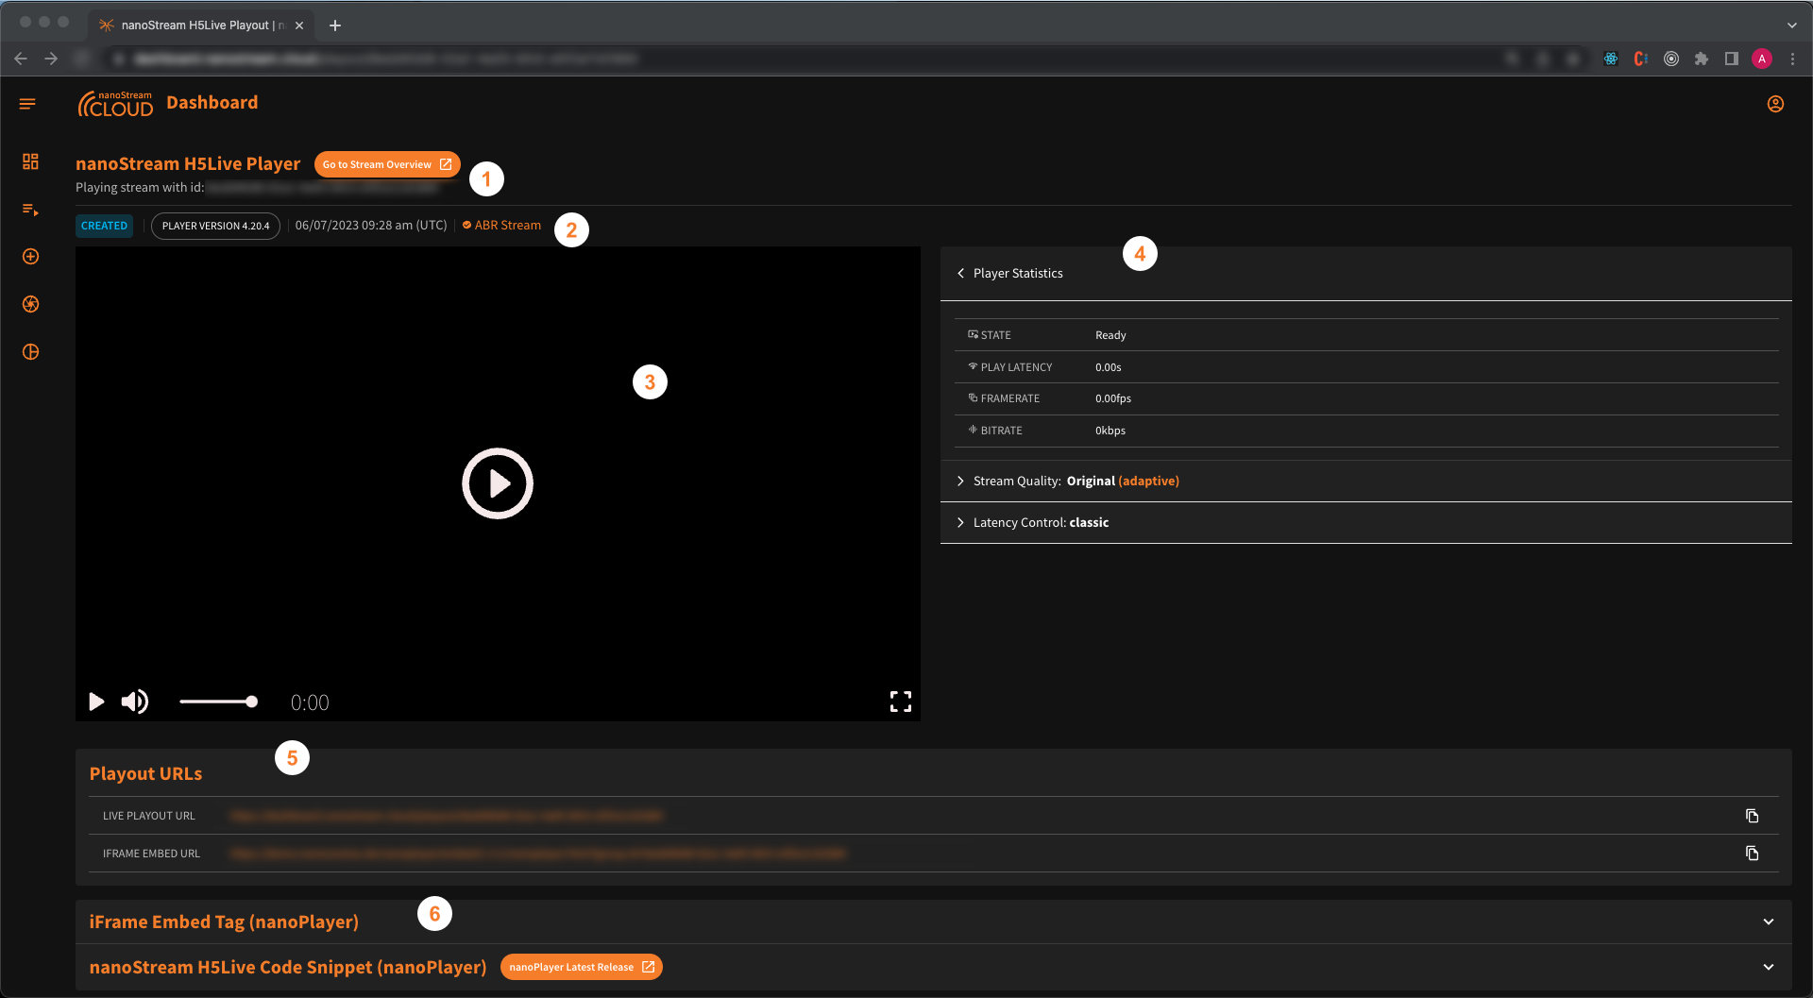Click the BITRATE value 0kbps
The image size is (1813, 998).
coord(1110,431)
